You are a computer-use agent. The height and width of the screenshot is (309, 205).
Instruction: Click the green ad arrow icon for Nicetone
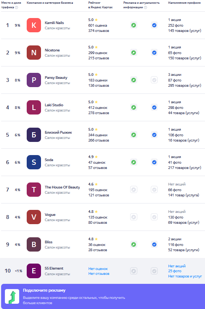click(x=134, y=53)
